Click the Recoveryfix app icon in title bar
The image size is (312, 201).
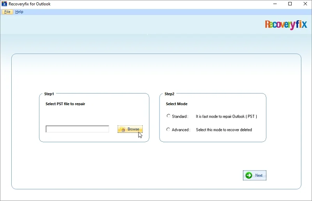(x=4, y=4)
